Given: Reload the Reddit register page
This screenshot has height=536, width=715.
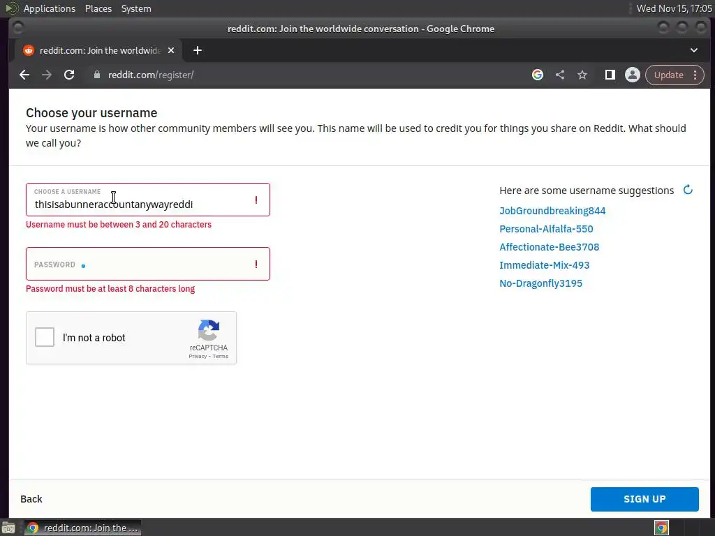Looking at the screenshot, I should [x=69, y=75].
